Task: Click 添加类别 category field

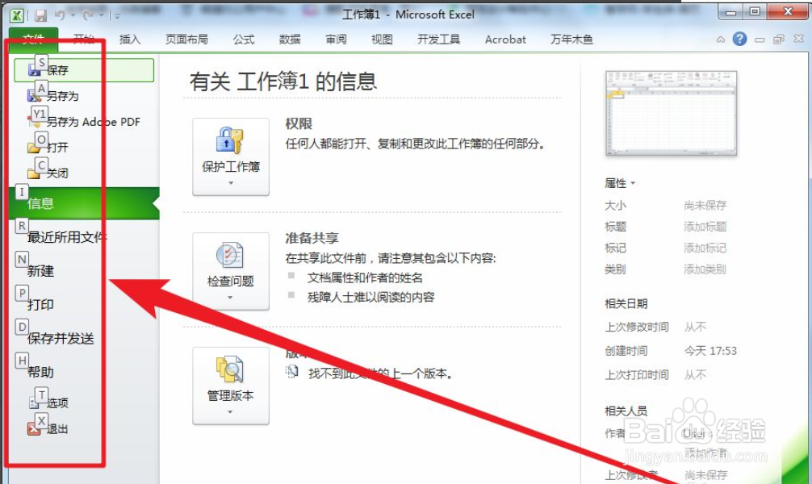Action: (705, 269)
